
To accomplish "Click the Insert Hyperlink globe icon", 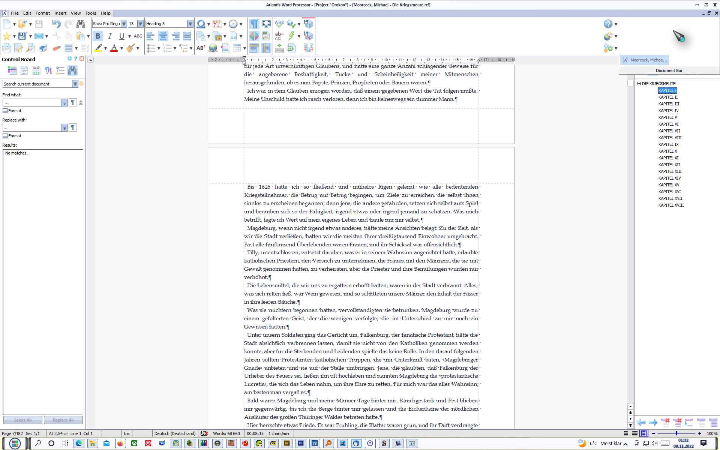I will click(x=213, y=48).
